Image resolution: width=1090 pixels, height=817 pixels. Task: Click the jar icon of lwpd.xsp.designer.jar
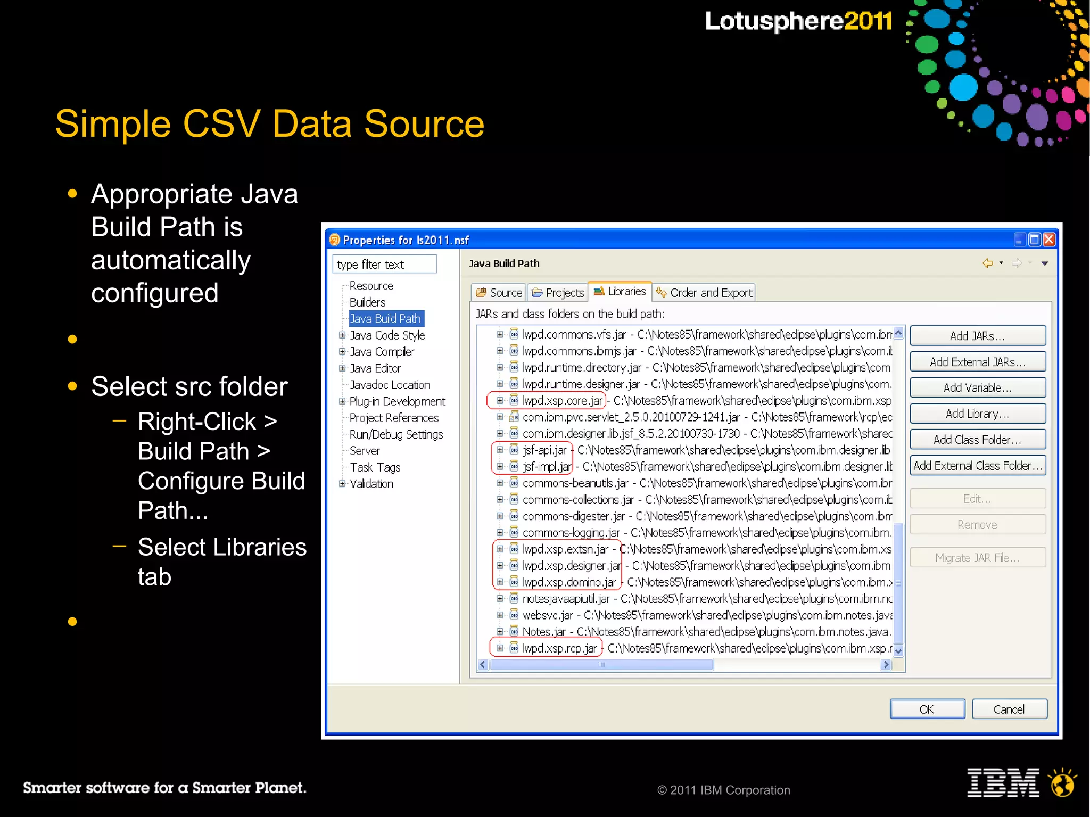pos(514,565)
